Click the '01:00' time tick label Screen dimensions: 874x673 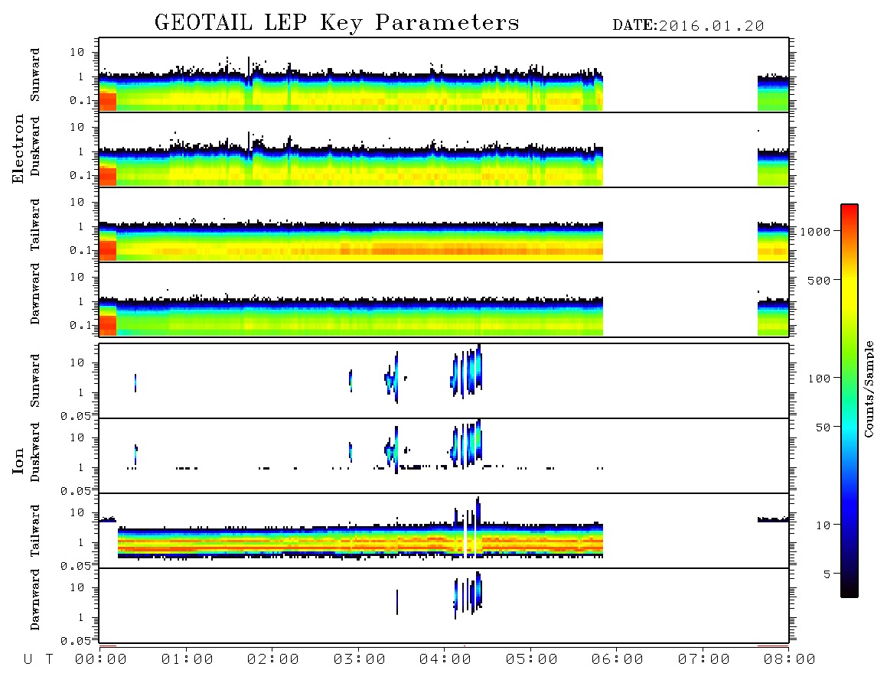(x=187, y=660)
